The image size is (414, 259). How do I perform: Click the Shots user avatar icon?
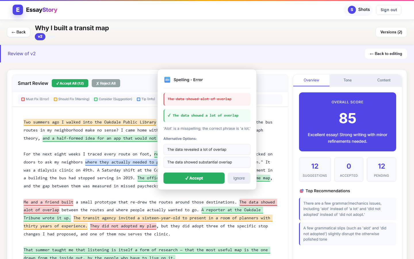point(352,10)
